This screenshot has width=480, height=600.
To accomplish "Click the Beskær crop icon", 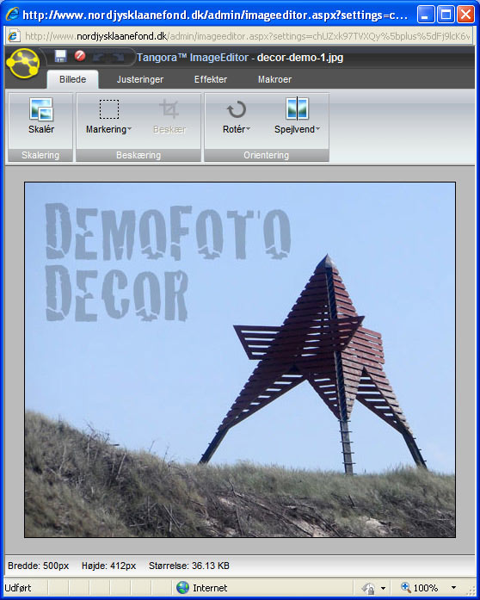I will click(x=169, y=109).
